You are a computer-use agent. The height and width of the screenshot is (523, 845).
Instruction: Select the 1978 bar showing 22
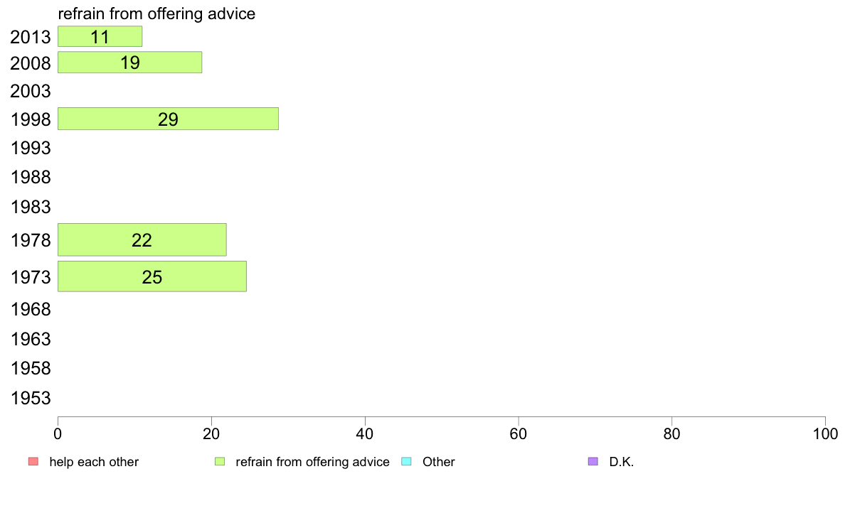point(142,239)
